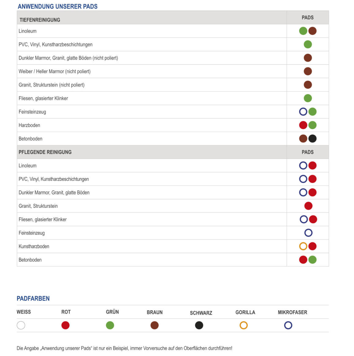Image resolution: width=354 pixels, height=356 pixels.
Task: Click the red dot in Granit, Strukturstein row
Action: (308, 206)
